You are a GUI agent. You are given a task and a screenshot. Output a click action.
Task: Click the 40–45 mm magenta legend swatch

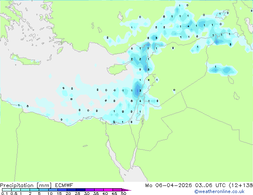pyautogui.click(x=108, y=190)
